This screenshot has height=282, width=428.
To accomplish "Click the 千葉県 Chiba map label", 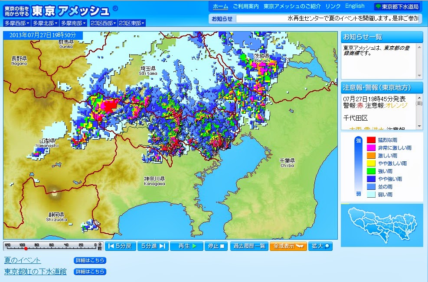I will click(287, 163).
